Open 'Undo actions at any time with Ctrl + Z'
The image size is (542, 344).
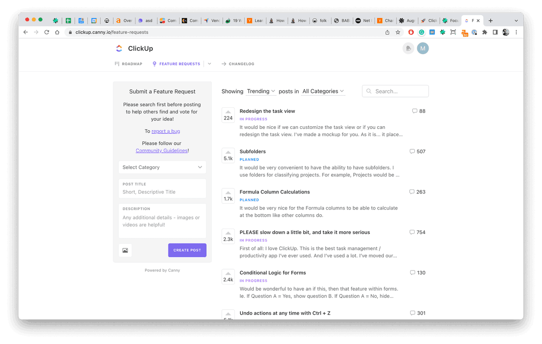tap(285, 313)
